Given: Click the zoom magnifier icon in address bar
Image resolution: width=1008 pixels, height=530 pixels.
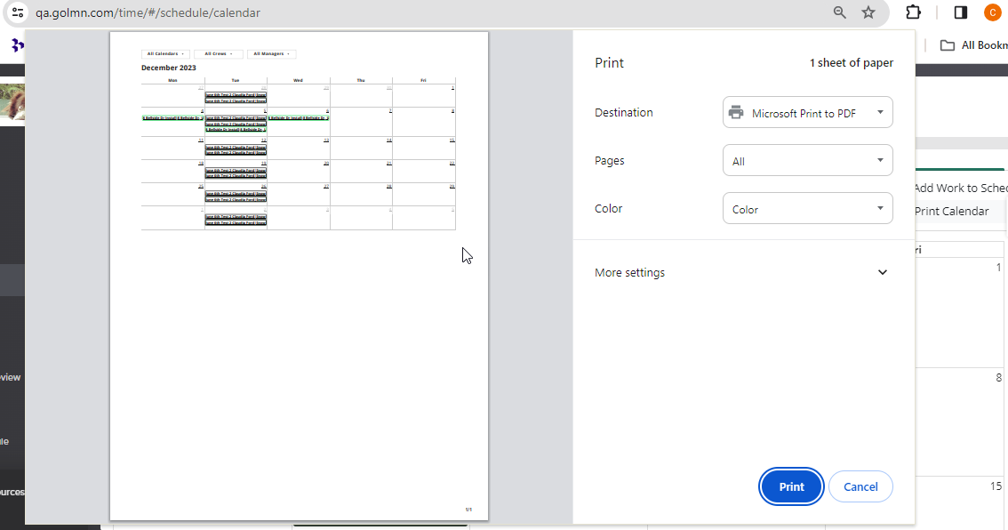Looking at the screenshot, I should pos(840,12).
